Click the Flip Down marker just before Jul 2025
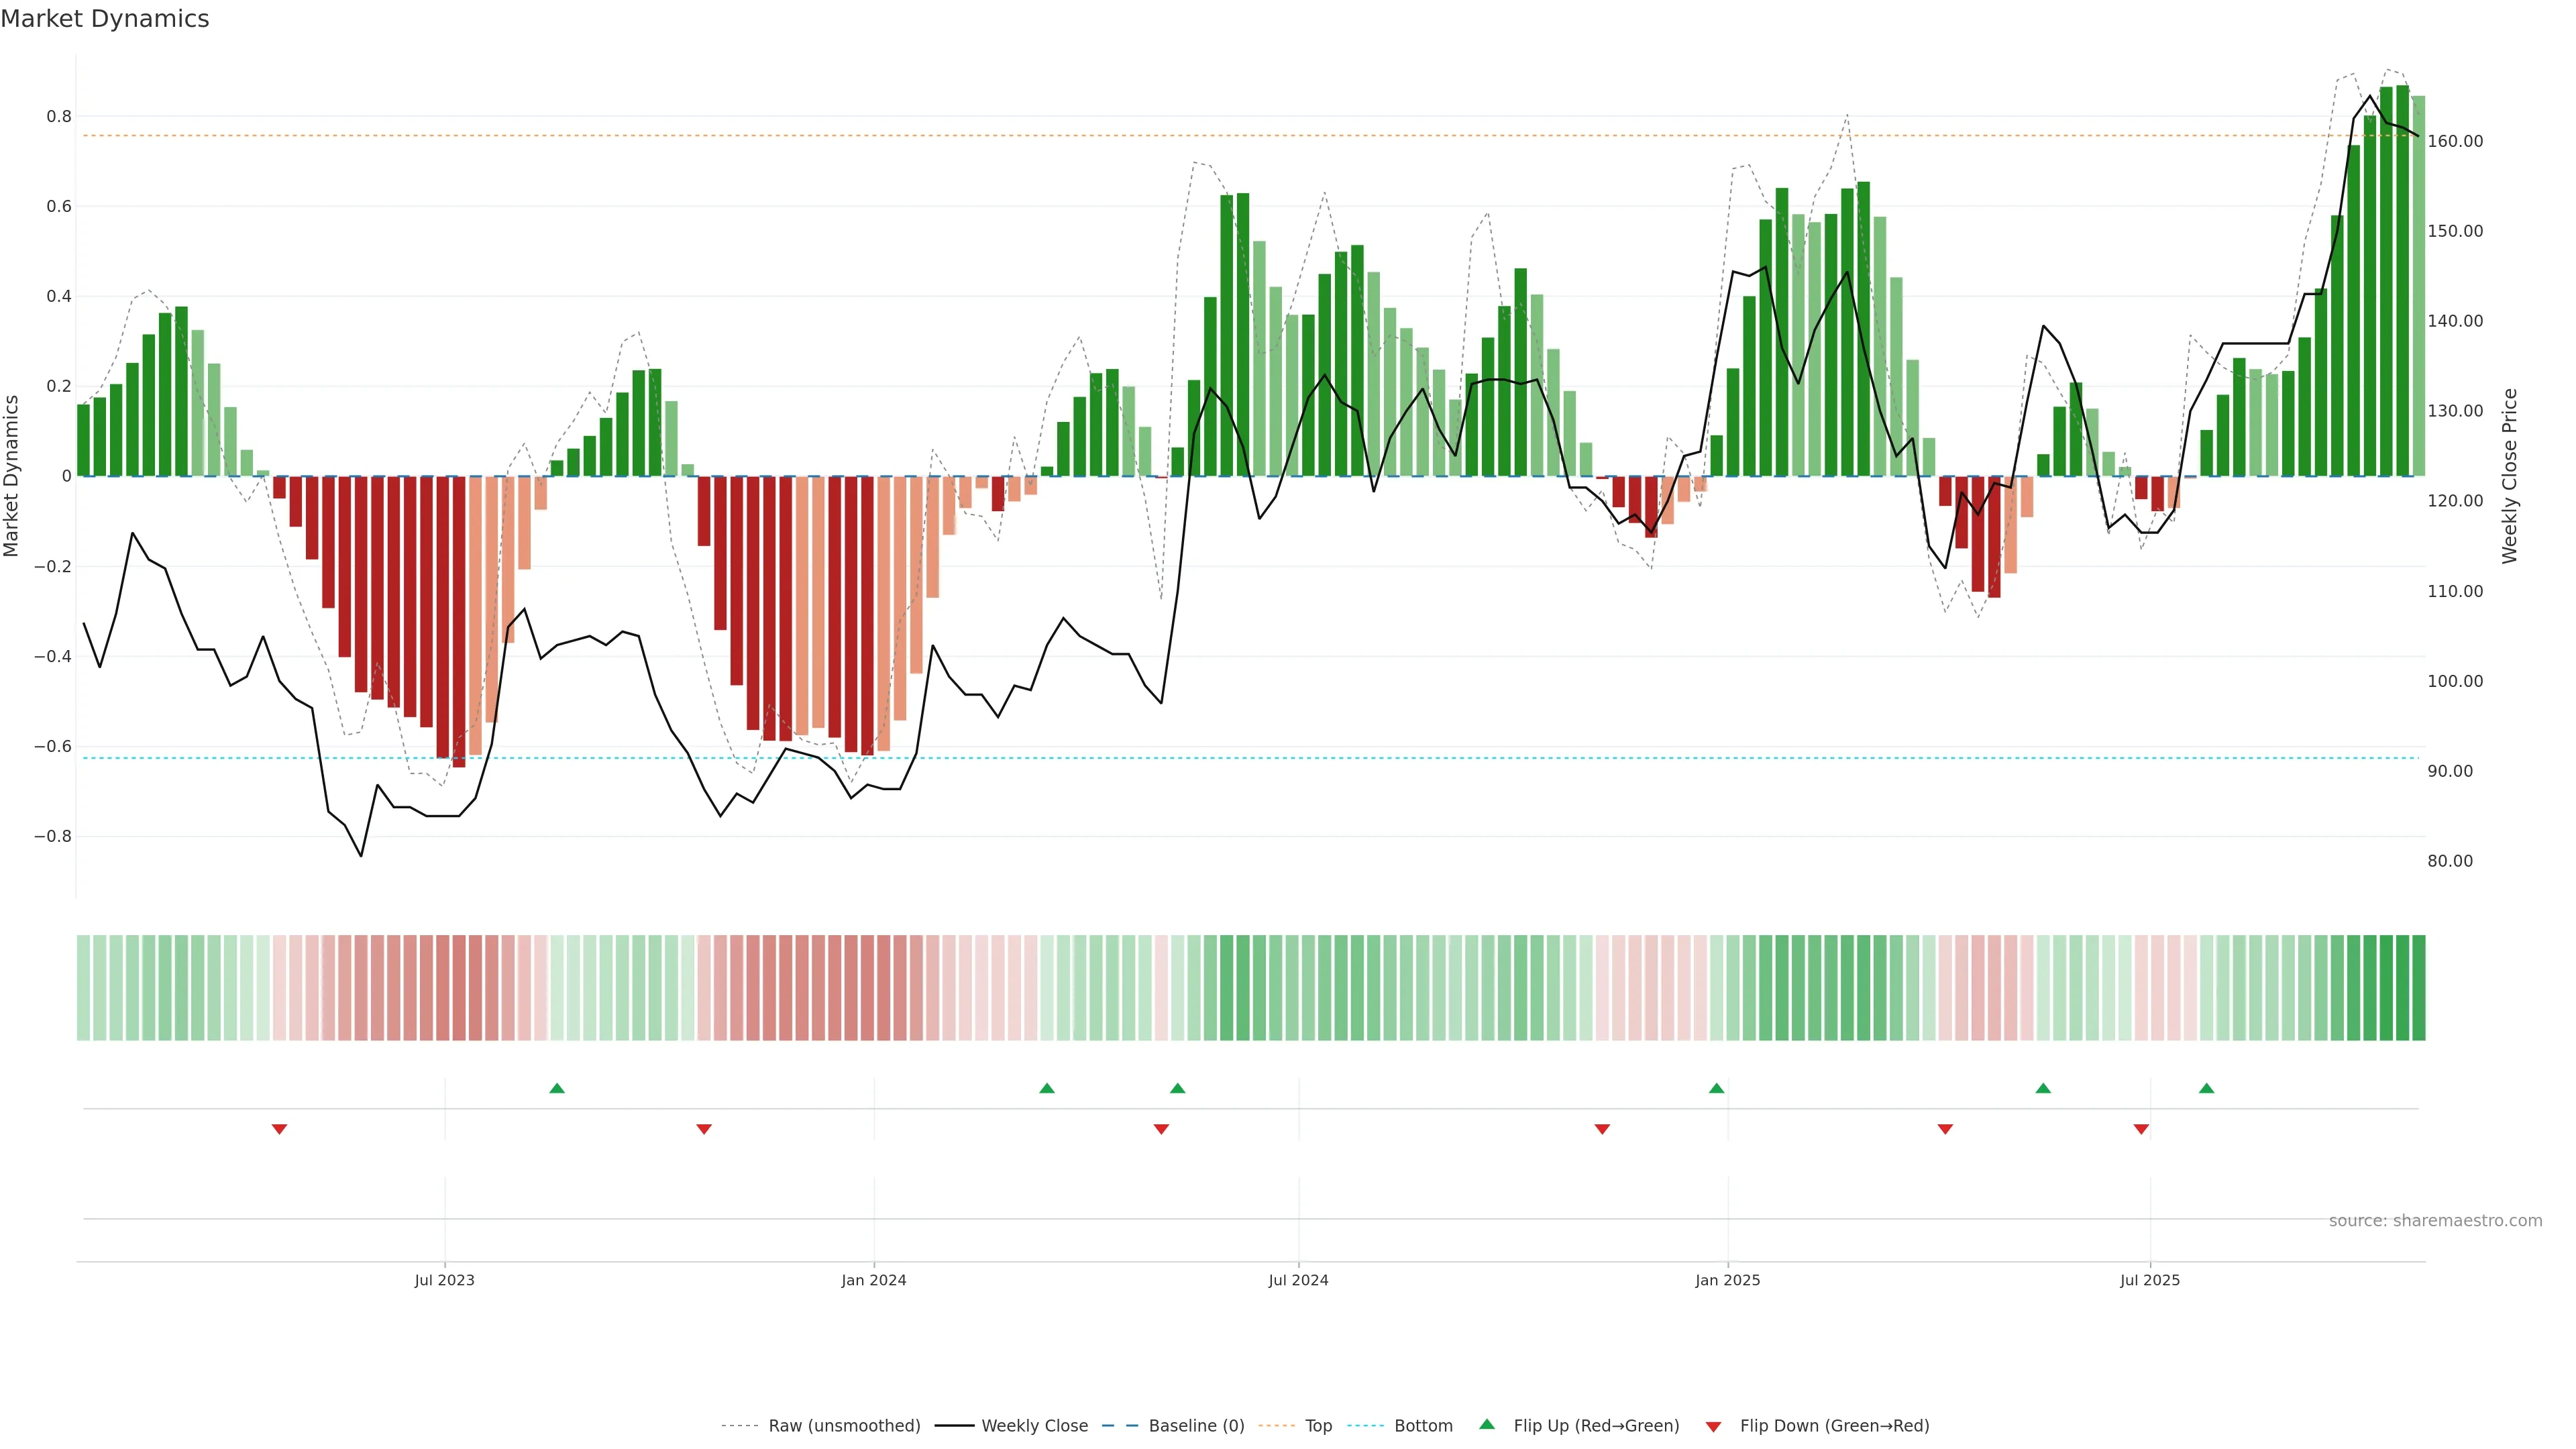 (x=2141, y=1129)
